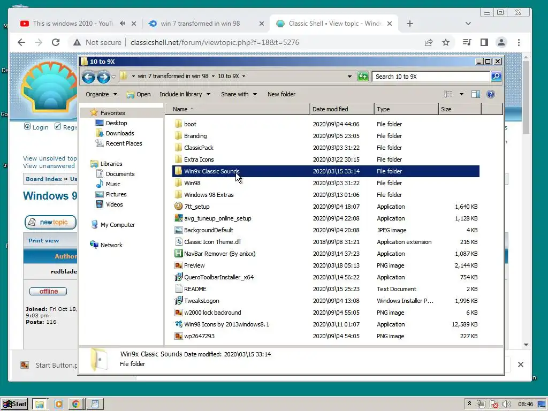Image resolution: width=548 pixels, height=411 pixels.
Task: Sort files by Name column header
Action: pyautogui.click(x=238, y=109)
